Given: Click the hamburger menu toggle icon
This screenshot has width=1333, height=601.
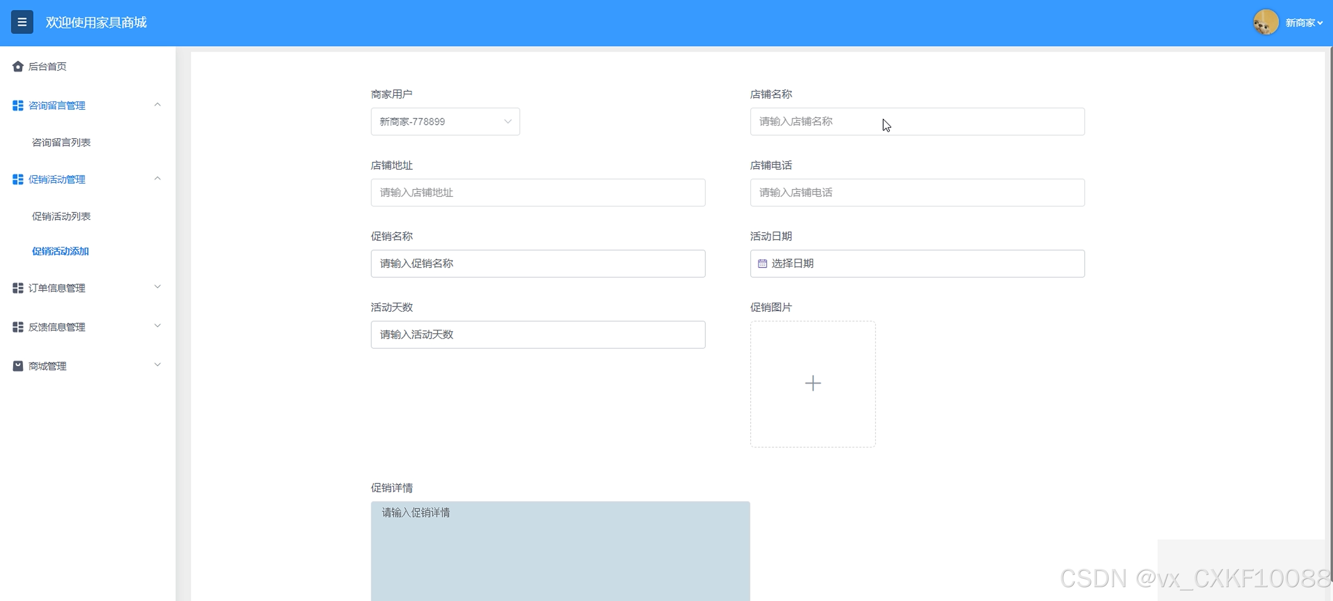Looking at the screenshot, I should [22, 22].
